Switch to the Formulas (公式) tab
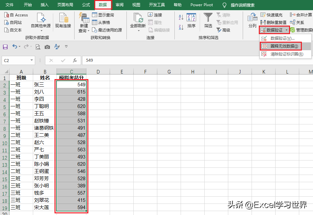This screenshot has width=313, height=215. pos(86,5)
